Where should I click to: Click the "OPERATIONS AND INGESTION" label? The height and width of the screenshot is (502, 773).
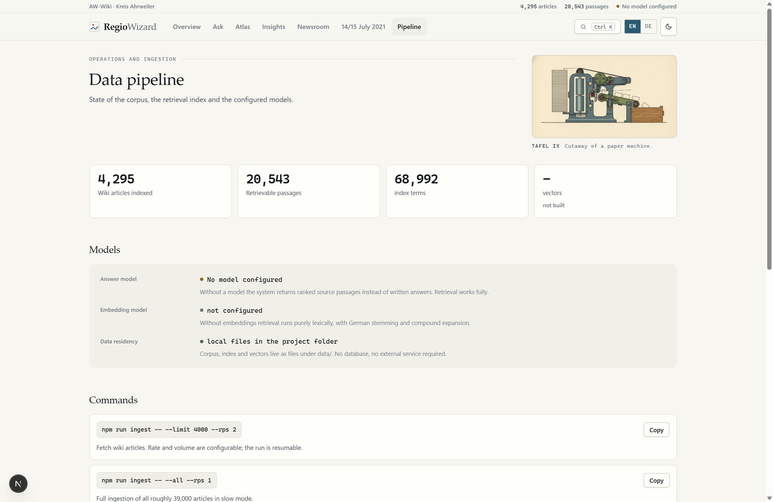(132, 59)
